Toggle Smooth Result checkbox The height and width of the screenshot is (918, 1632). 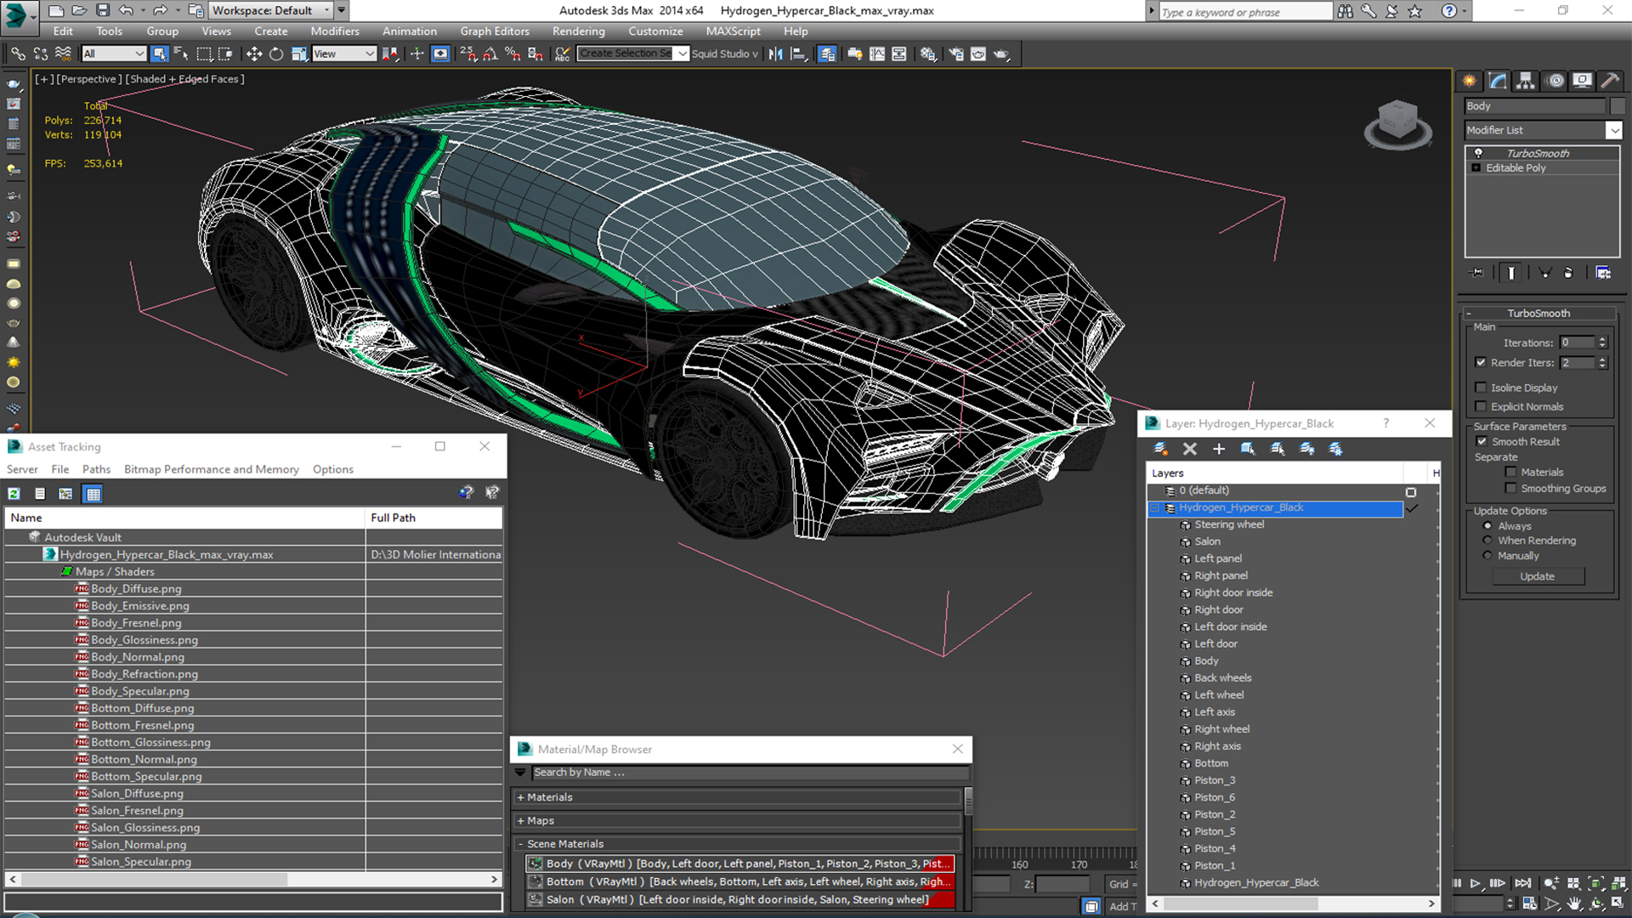[1482, 441]
